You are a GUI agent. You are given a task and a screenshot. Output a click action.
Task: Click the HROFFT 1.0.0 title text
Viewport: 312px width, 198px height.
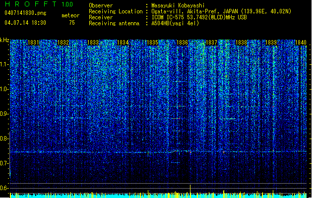pyautogui.click(x=39, y=4)
